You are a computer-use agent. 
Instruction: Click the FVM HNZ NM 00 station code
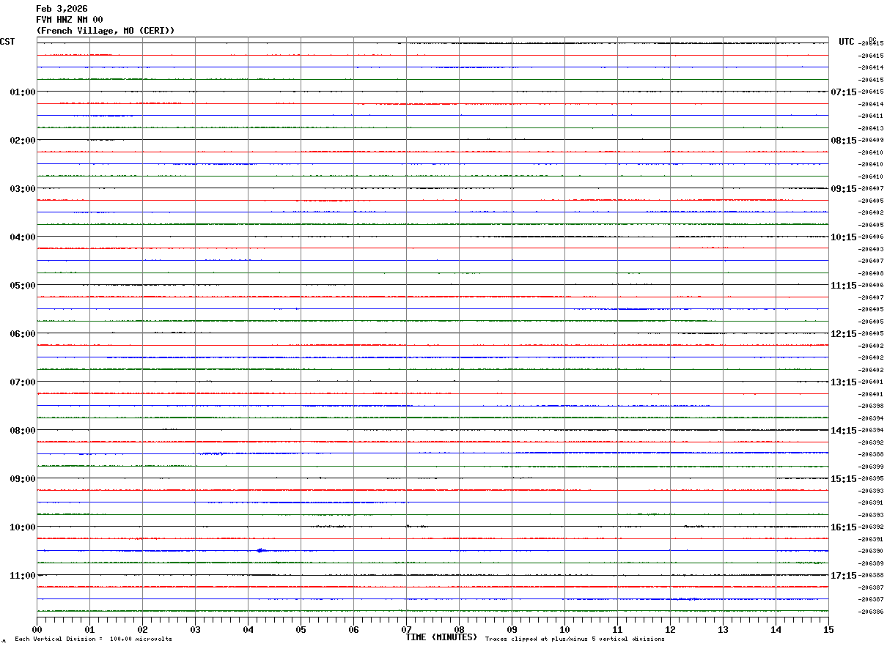pyautogui.click(x=70, y=20)
